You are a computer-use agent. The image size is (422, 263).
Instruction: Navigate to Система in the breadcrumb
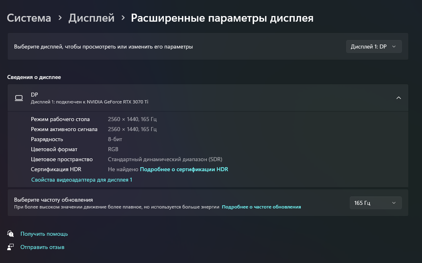pyautogui.click(x=29, y=18)
